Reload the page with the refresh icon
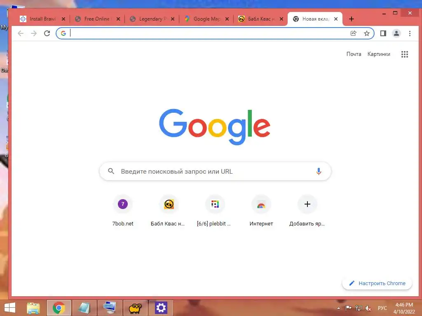This screenshot has height=316, width=422. coord(47,33)
